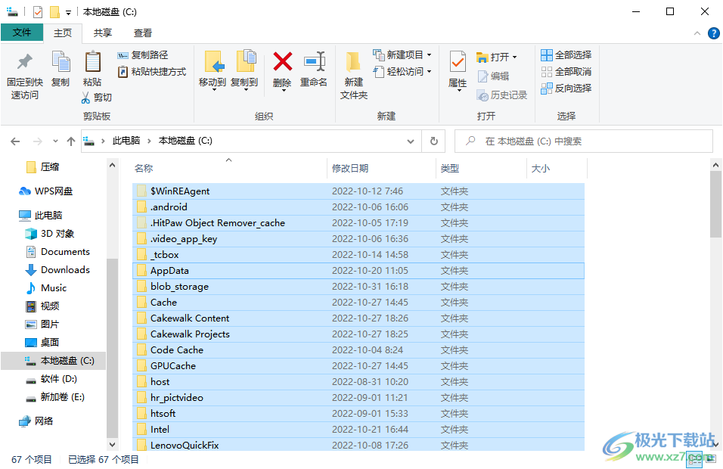Click the New Folder (新建文件夹) icon
The image size is (723, 469).
coord(354,62)
